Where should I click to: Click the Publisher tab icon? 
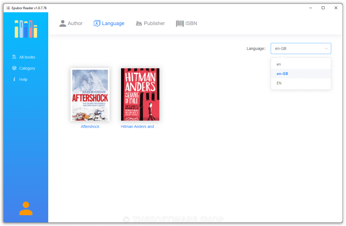coord(139,23)
